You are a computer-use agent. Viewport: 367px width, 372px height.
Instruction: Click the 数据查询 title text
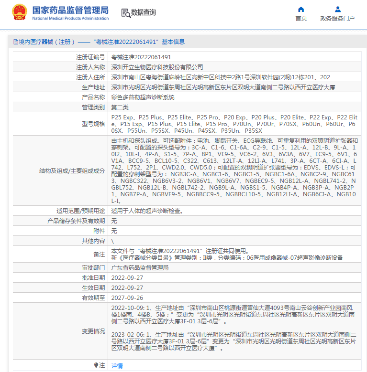(x=144, y=12)
